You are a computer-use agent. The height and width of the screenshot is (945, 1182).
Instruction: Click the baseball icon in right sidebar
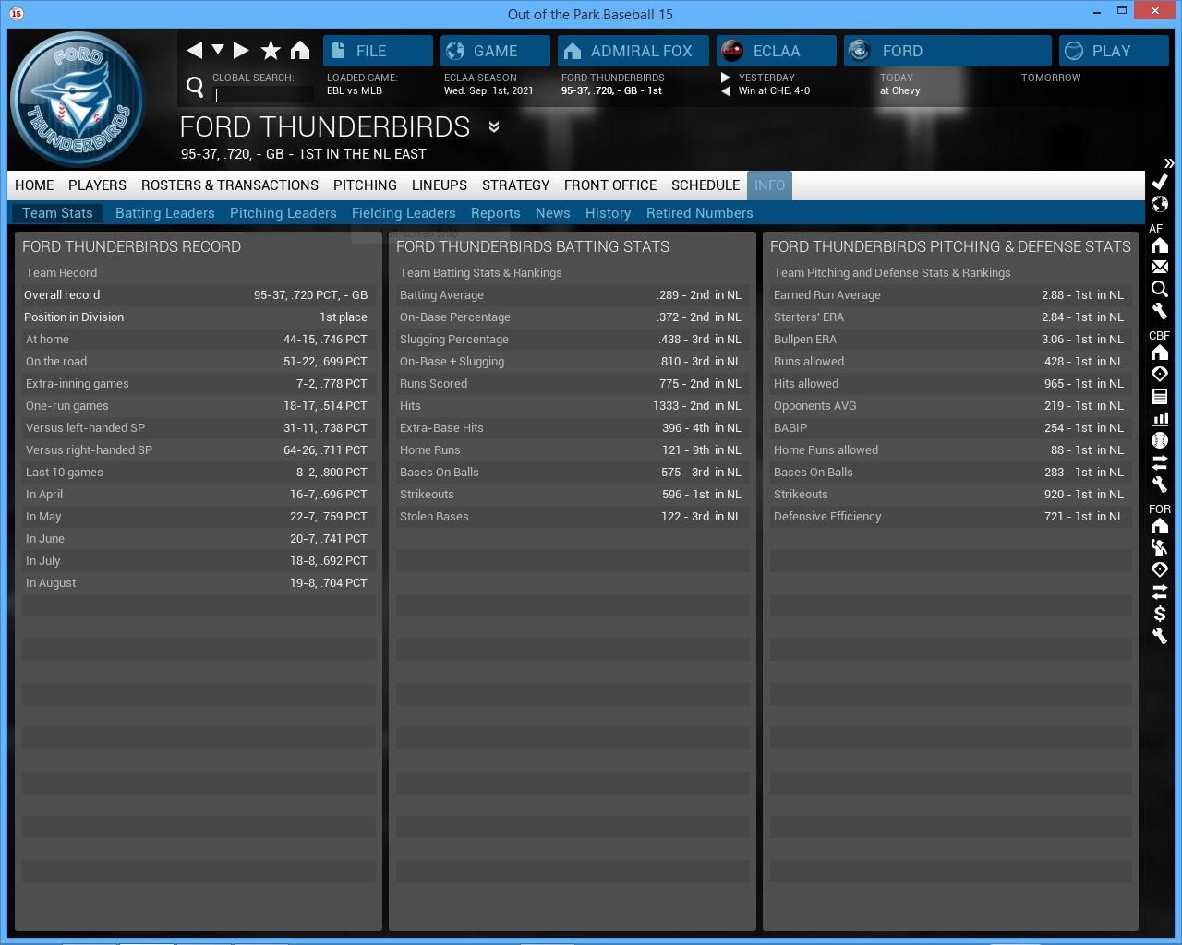[x=1160, y=440]
